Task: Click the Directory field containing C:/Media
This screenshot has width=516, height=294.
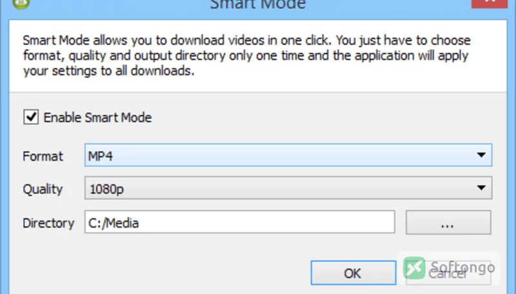Action: click(239, 222)
